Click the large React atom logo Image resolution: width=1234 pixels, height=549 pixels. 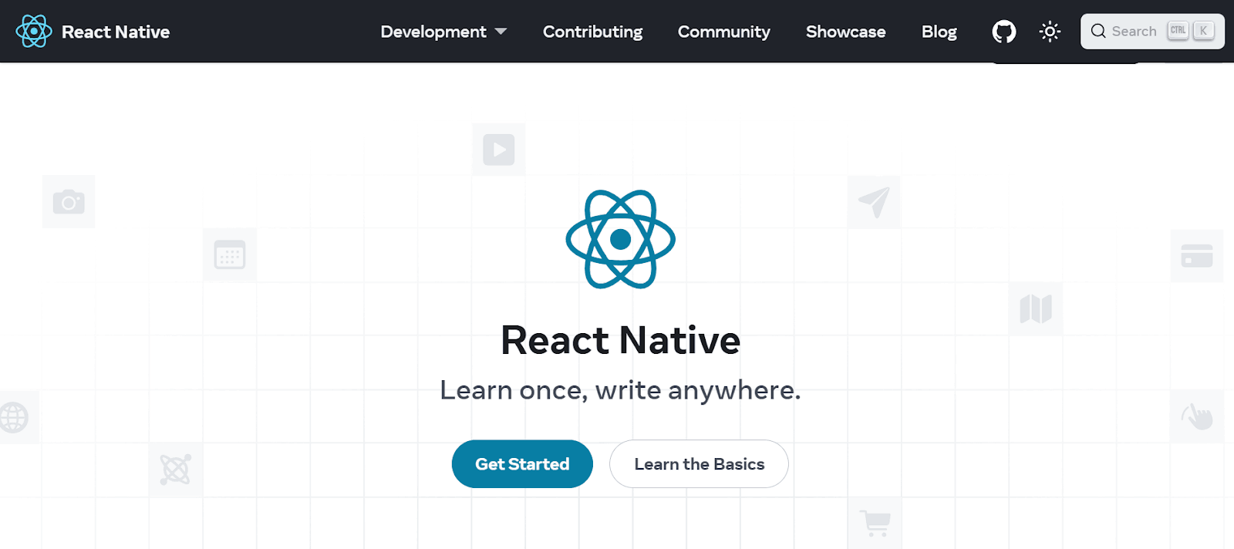620,239
